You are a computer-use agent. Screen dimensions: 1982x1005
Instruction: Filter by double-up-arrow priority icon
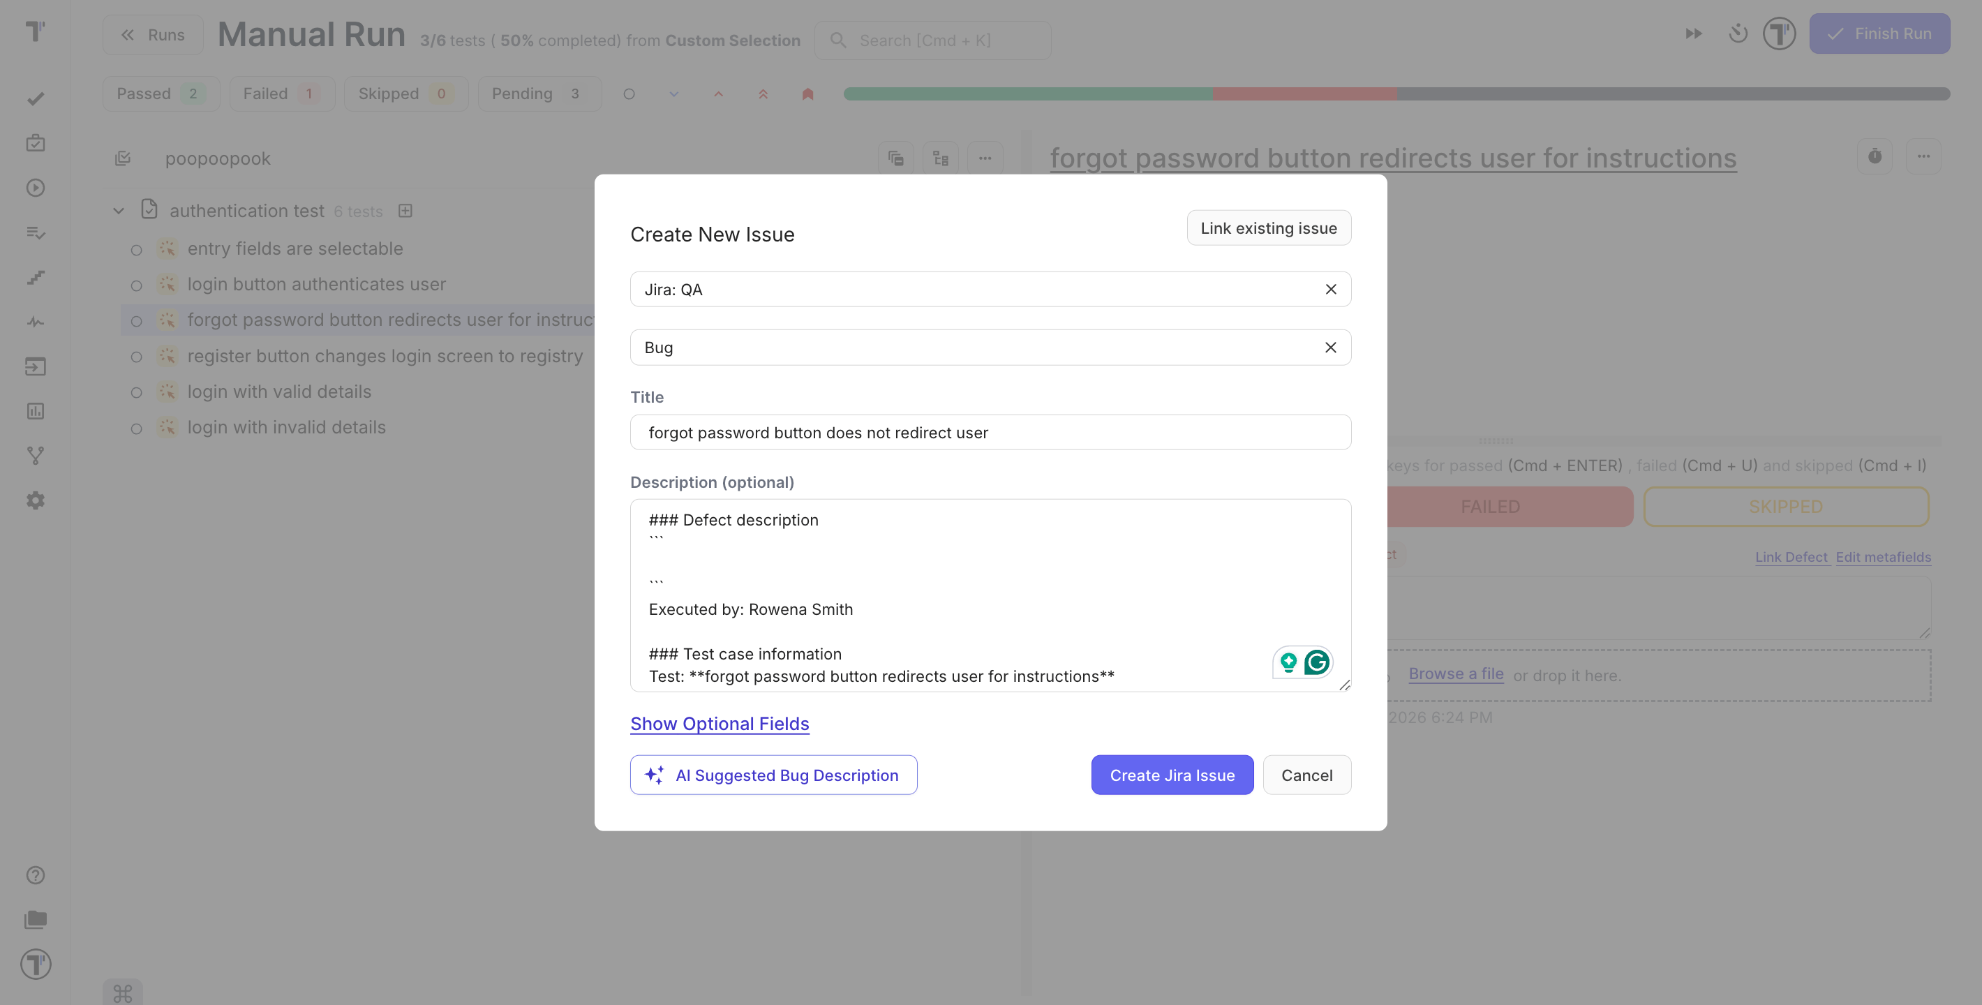pyautogui.click(x=763, y=94)
